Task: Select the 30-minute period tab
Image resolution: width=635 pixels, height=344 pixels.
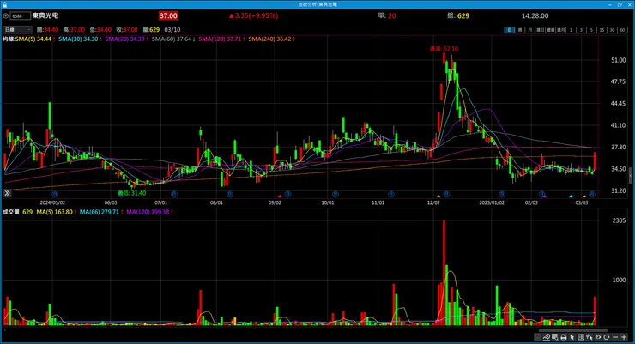Action: click(x=613, y=30)
